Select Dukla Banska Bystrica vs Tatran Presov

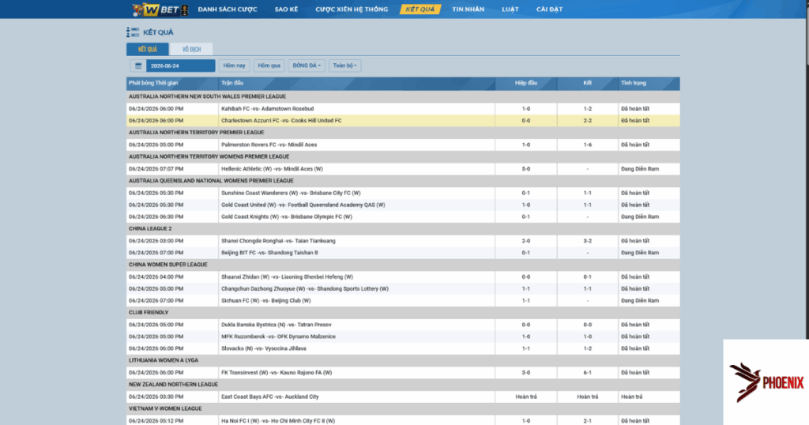403,325
